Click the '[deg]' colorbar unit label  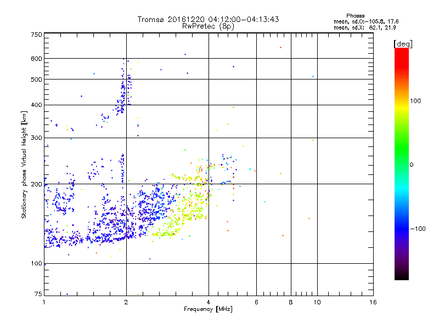403,44
